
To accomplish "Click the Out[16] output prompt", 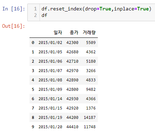I will (14, 26).
